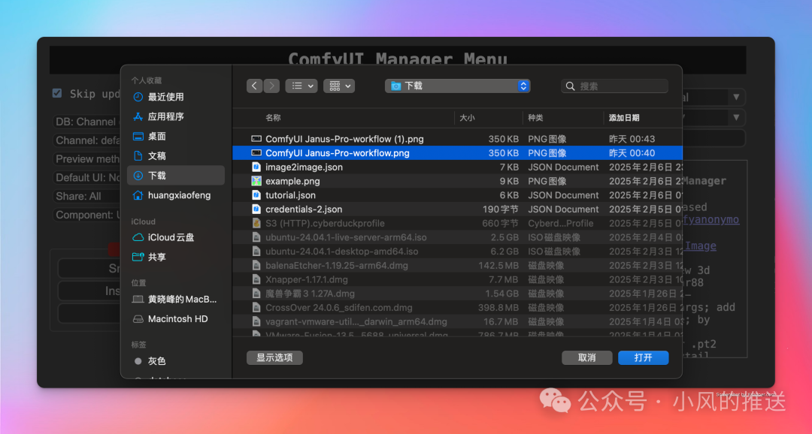Image resolution: width=812 pixels, height=434 pixels.
Task: Select 黄晓峰的MacB... location in sidebar
Action: click(176, 299)
